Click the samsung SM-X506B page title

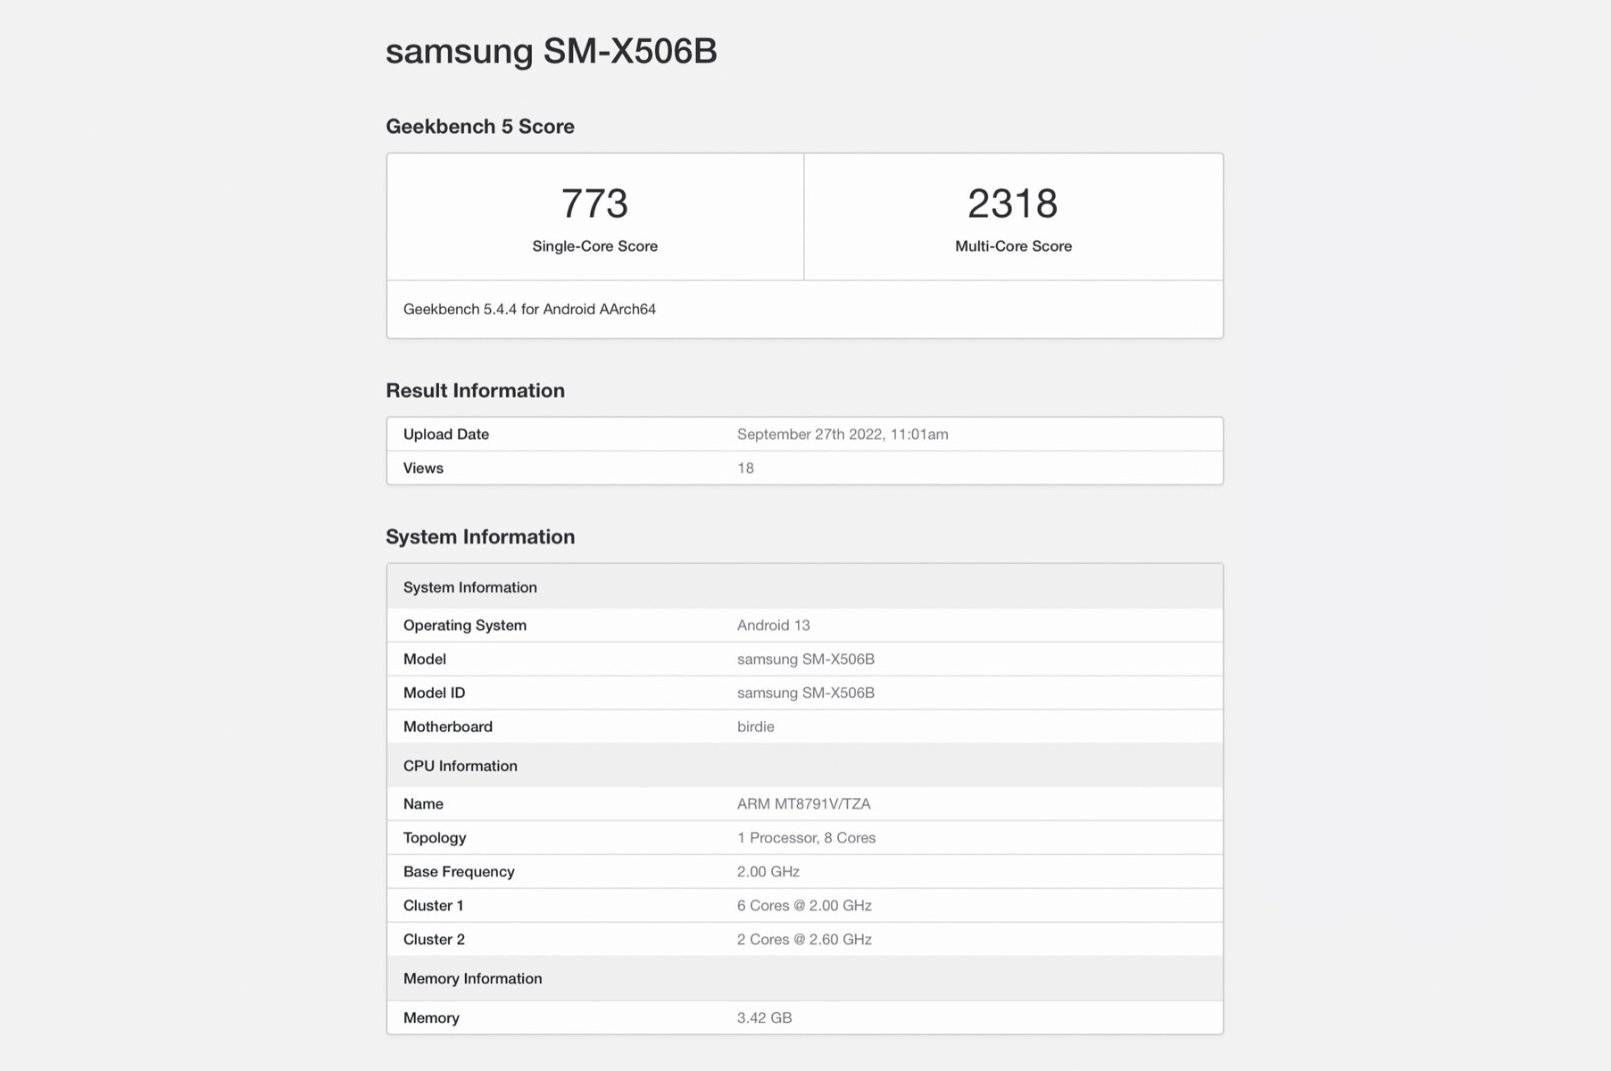(x=551, y=52)
